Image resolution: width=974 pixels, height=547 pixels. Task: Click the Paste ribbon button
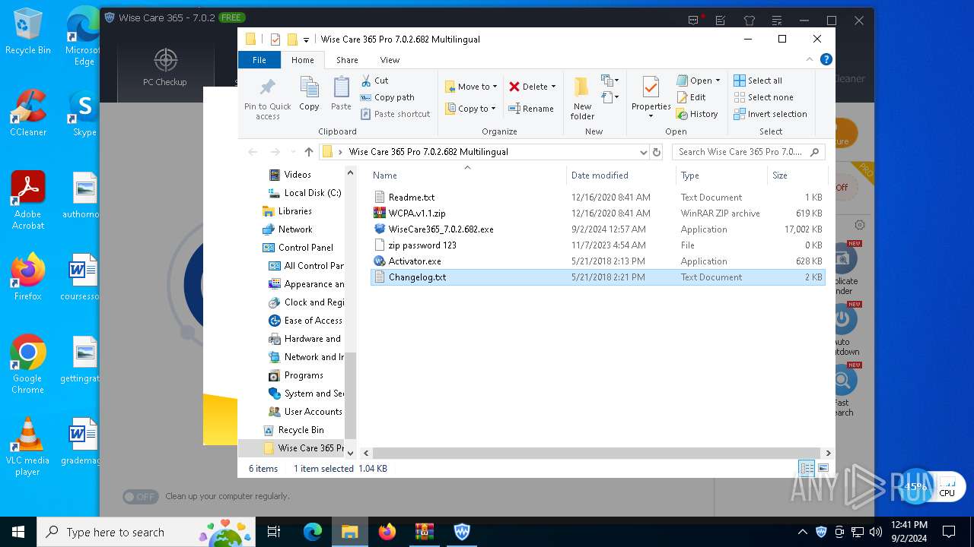[341, 95]
